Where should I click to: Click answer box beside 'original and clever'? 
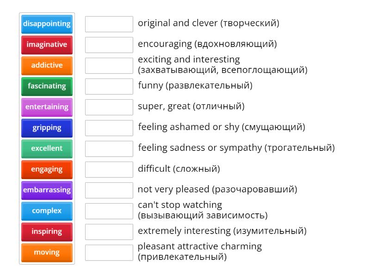point(109,24)
